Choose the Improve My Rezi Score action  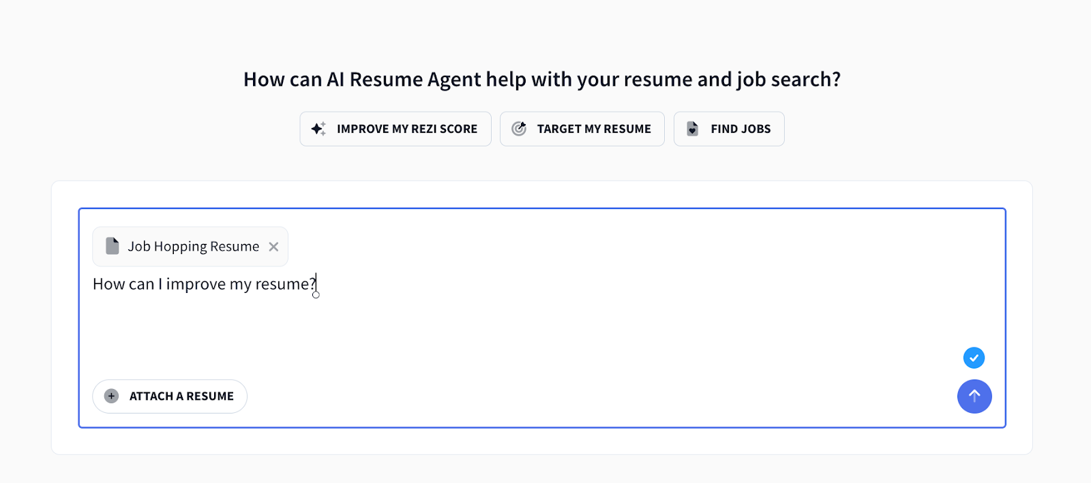(395, 128)
